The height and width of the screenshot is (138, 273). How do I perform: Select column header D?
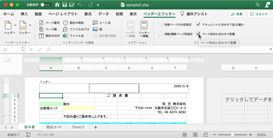pyautogui.click(x=129, y=68)
